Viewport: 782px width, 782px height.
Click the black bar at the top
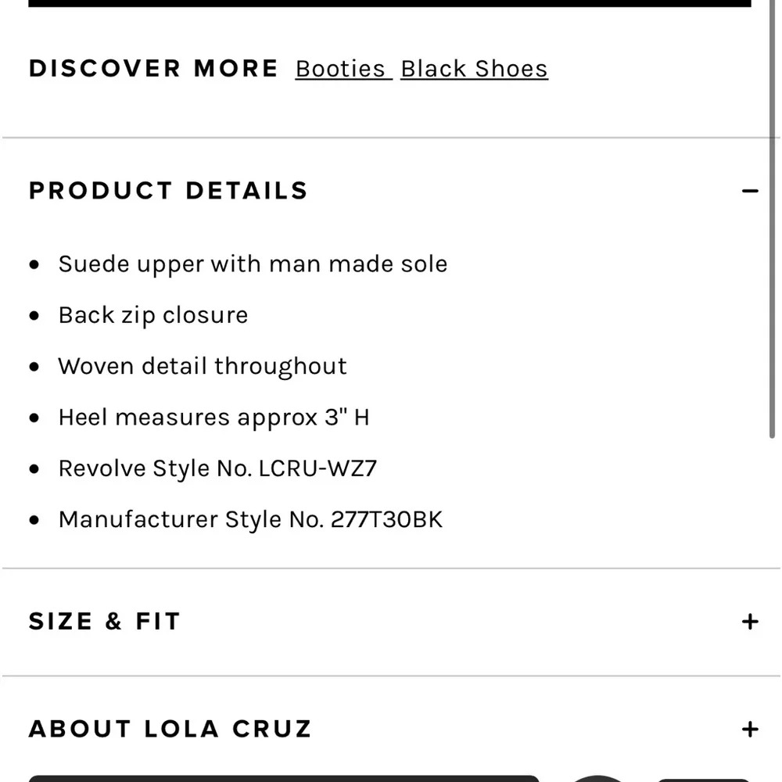click(x=389, y=3)
